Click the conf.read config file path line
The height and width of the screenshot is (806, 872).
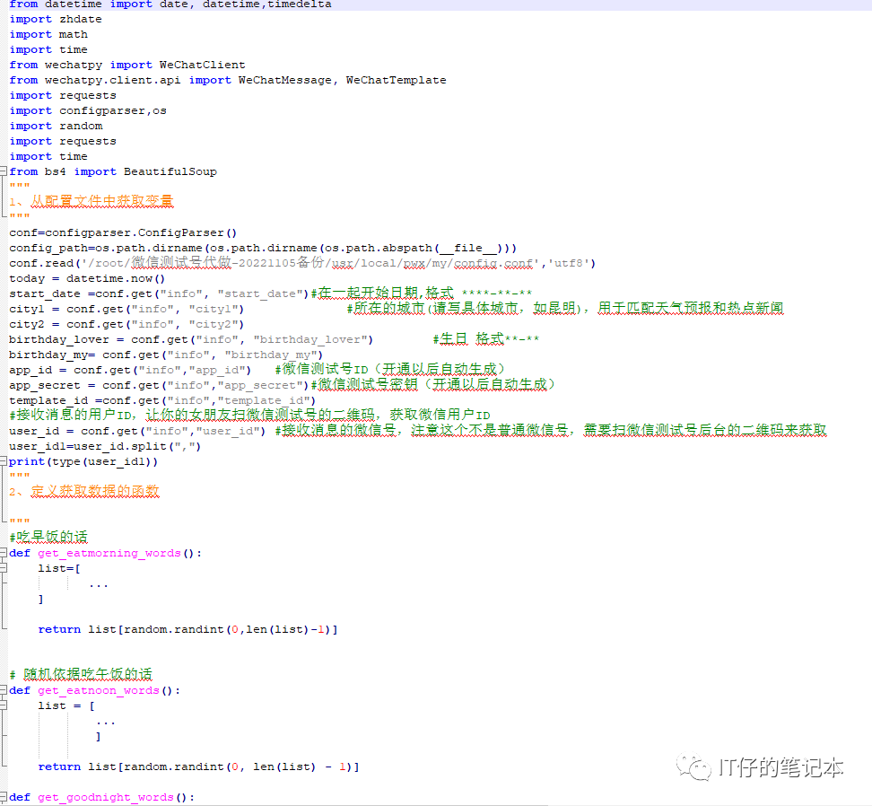tap(302, 263)
